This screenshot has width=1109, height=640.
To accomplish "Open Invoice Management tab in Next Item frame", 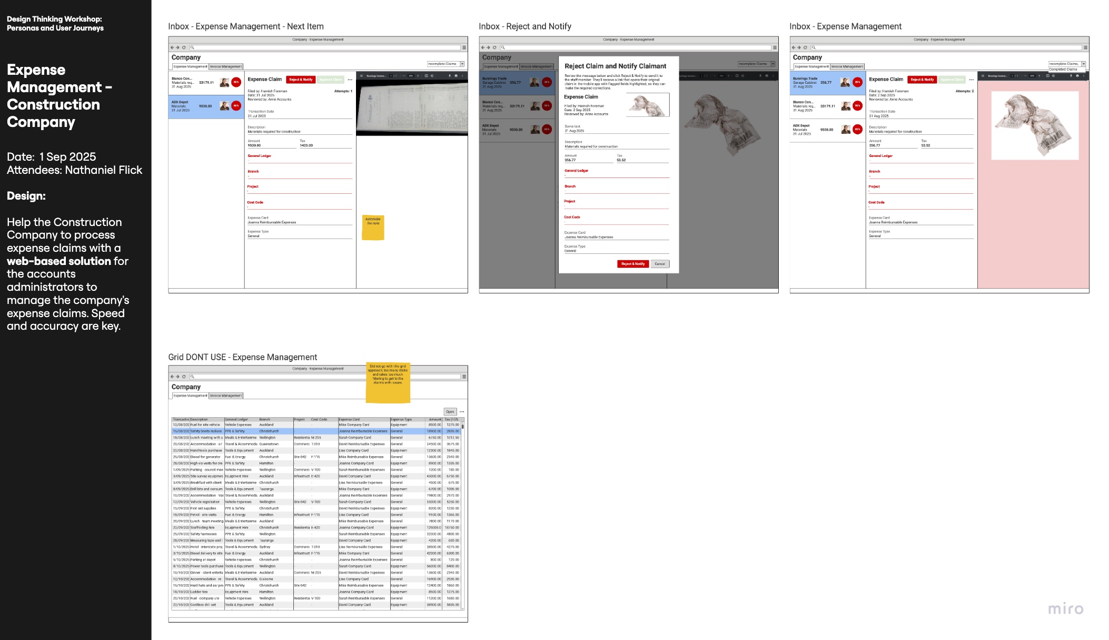I will point(226,66).
